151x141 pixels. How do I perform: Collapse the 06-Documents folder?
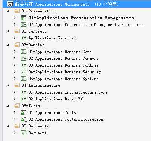tap(8, 126)
